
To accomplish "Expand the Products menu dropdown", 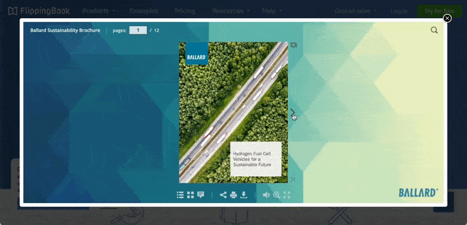I will coord(98,11).
